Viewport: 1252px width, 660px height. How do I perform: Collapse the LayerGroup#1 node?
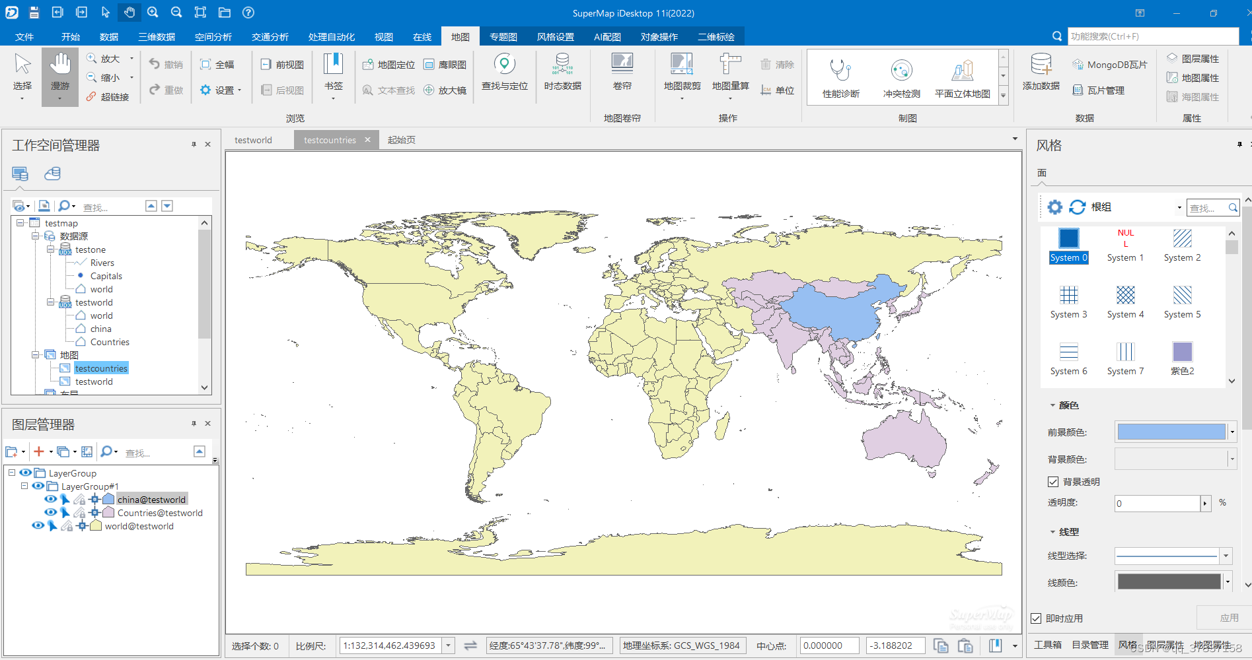click(24, 486)
